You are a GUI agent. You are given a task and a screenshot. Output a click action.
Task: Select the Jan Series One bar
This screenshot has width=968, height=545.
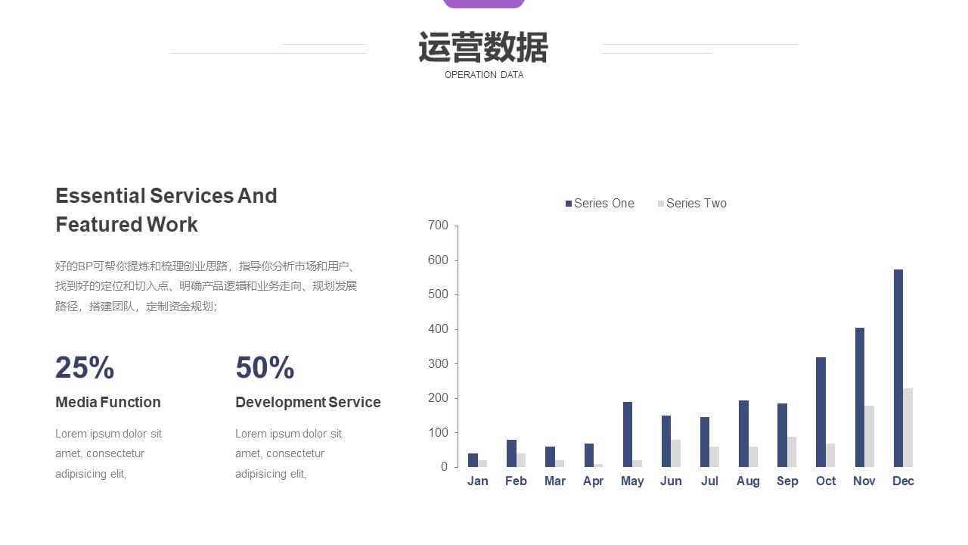tap(473, 460)
